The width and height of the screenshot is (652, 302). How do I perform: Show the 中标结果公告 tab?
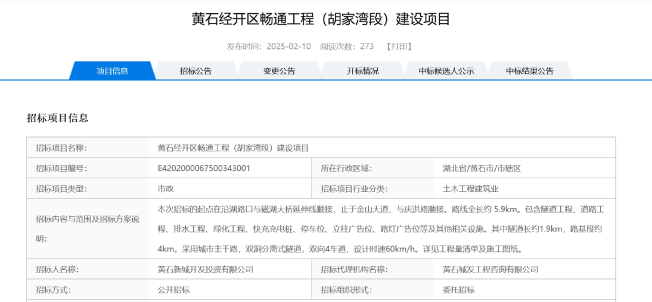pos(529,71)
